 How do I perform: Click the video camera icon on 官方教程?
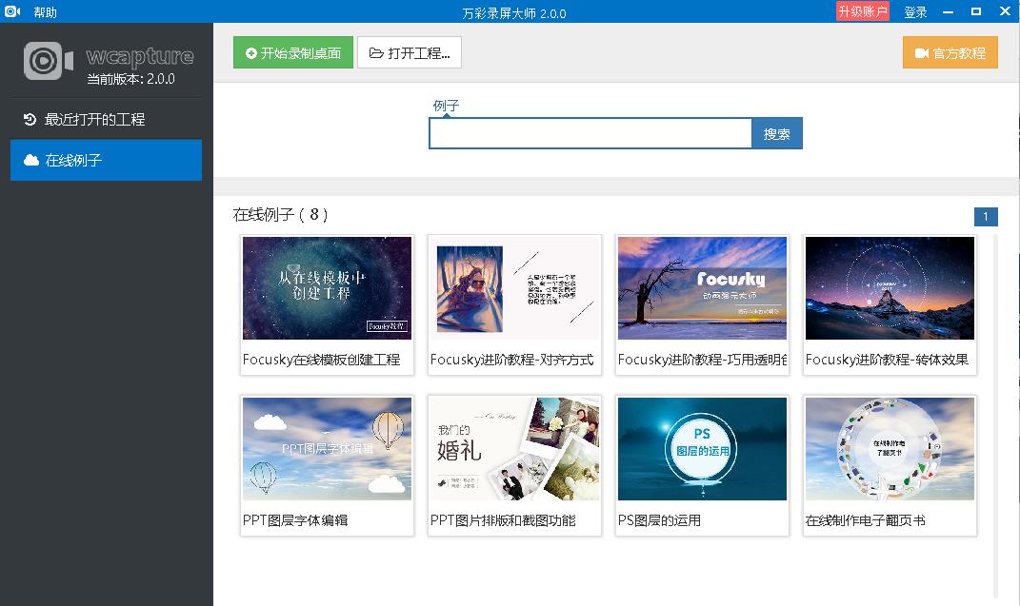[x=922, y=53]
